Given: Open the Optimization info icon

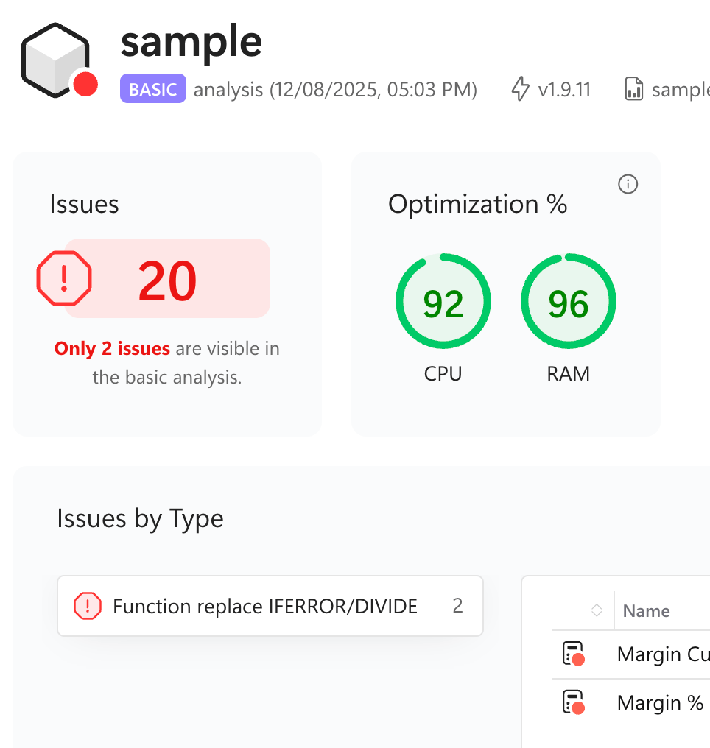Looking at the screenshot, I should tap(628, 184).
